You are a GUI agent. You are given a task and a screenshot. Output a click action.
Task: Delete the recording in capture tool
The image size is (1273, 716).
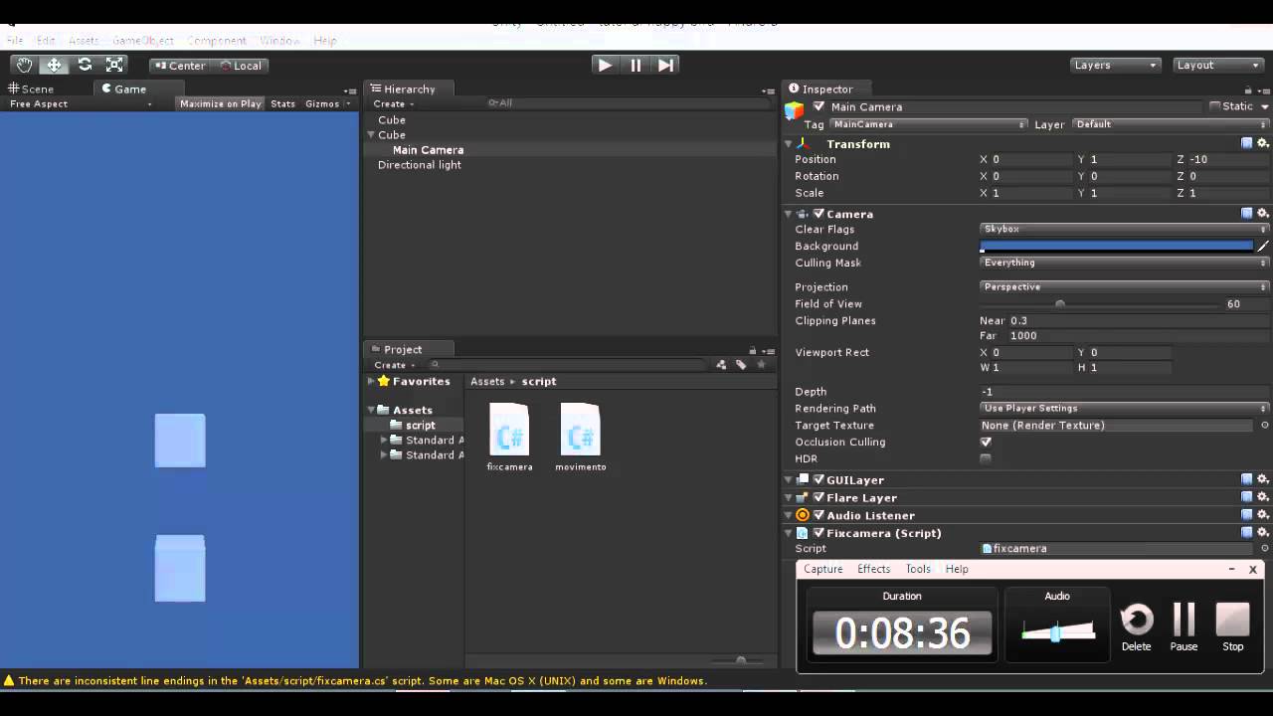(x=1136, y=627)
